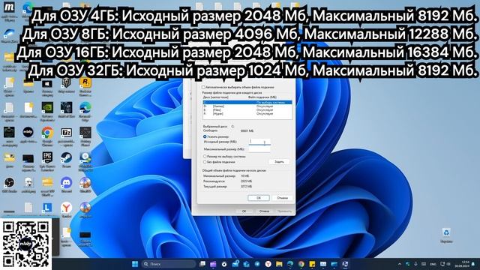
Task: Select the custom size radio button
Action: click(205, 136)
